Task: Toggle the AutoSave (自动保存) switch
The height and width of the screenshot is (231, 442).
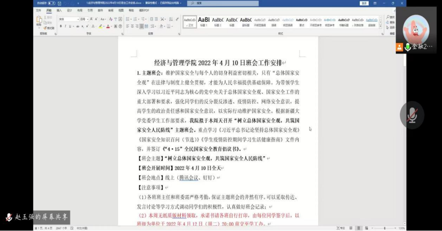Action: click(52, 3)
